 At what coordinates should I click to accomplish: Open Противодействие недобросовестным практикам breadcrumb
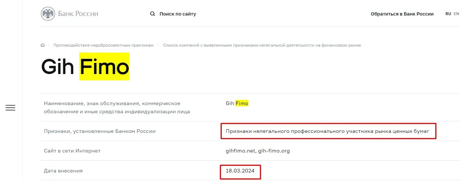[103, 45]
